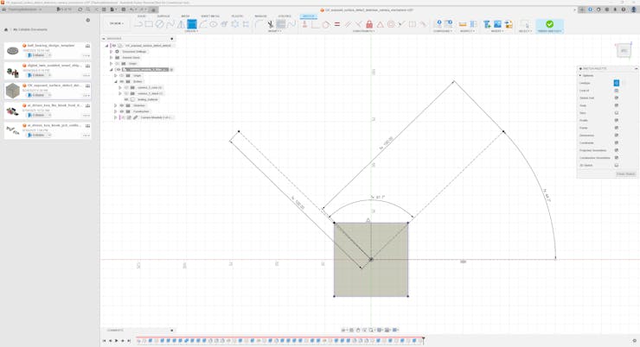Switch to the Surface tab

click(x=163, y=16)
